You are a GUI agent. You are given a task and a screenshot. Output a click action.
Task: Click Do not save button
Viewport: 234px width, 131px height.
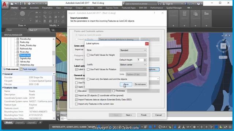(x=140, y=84)
